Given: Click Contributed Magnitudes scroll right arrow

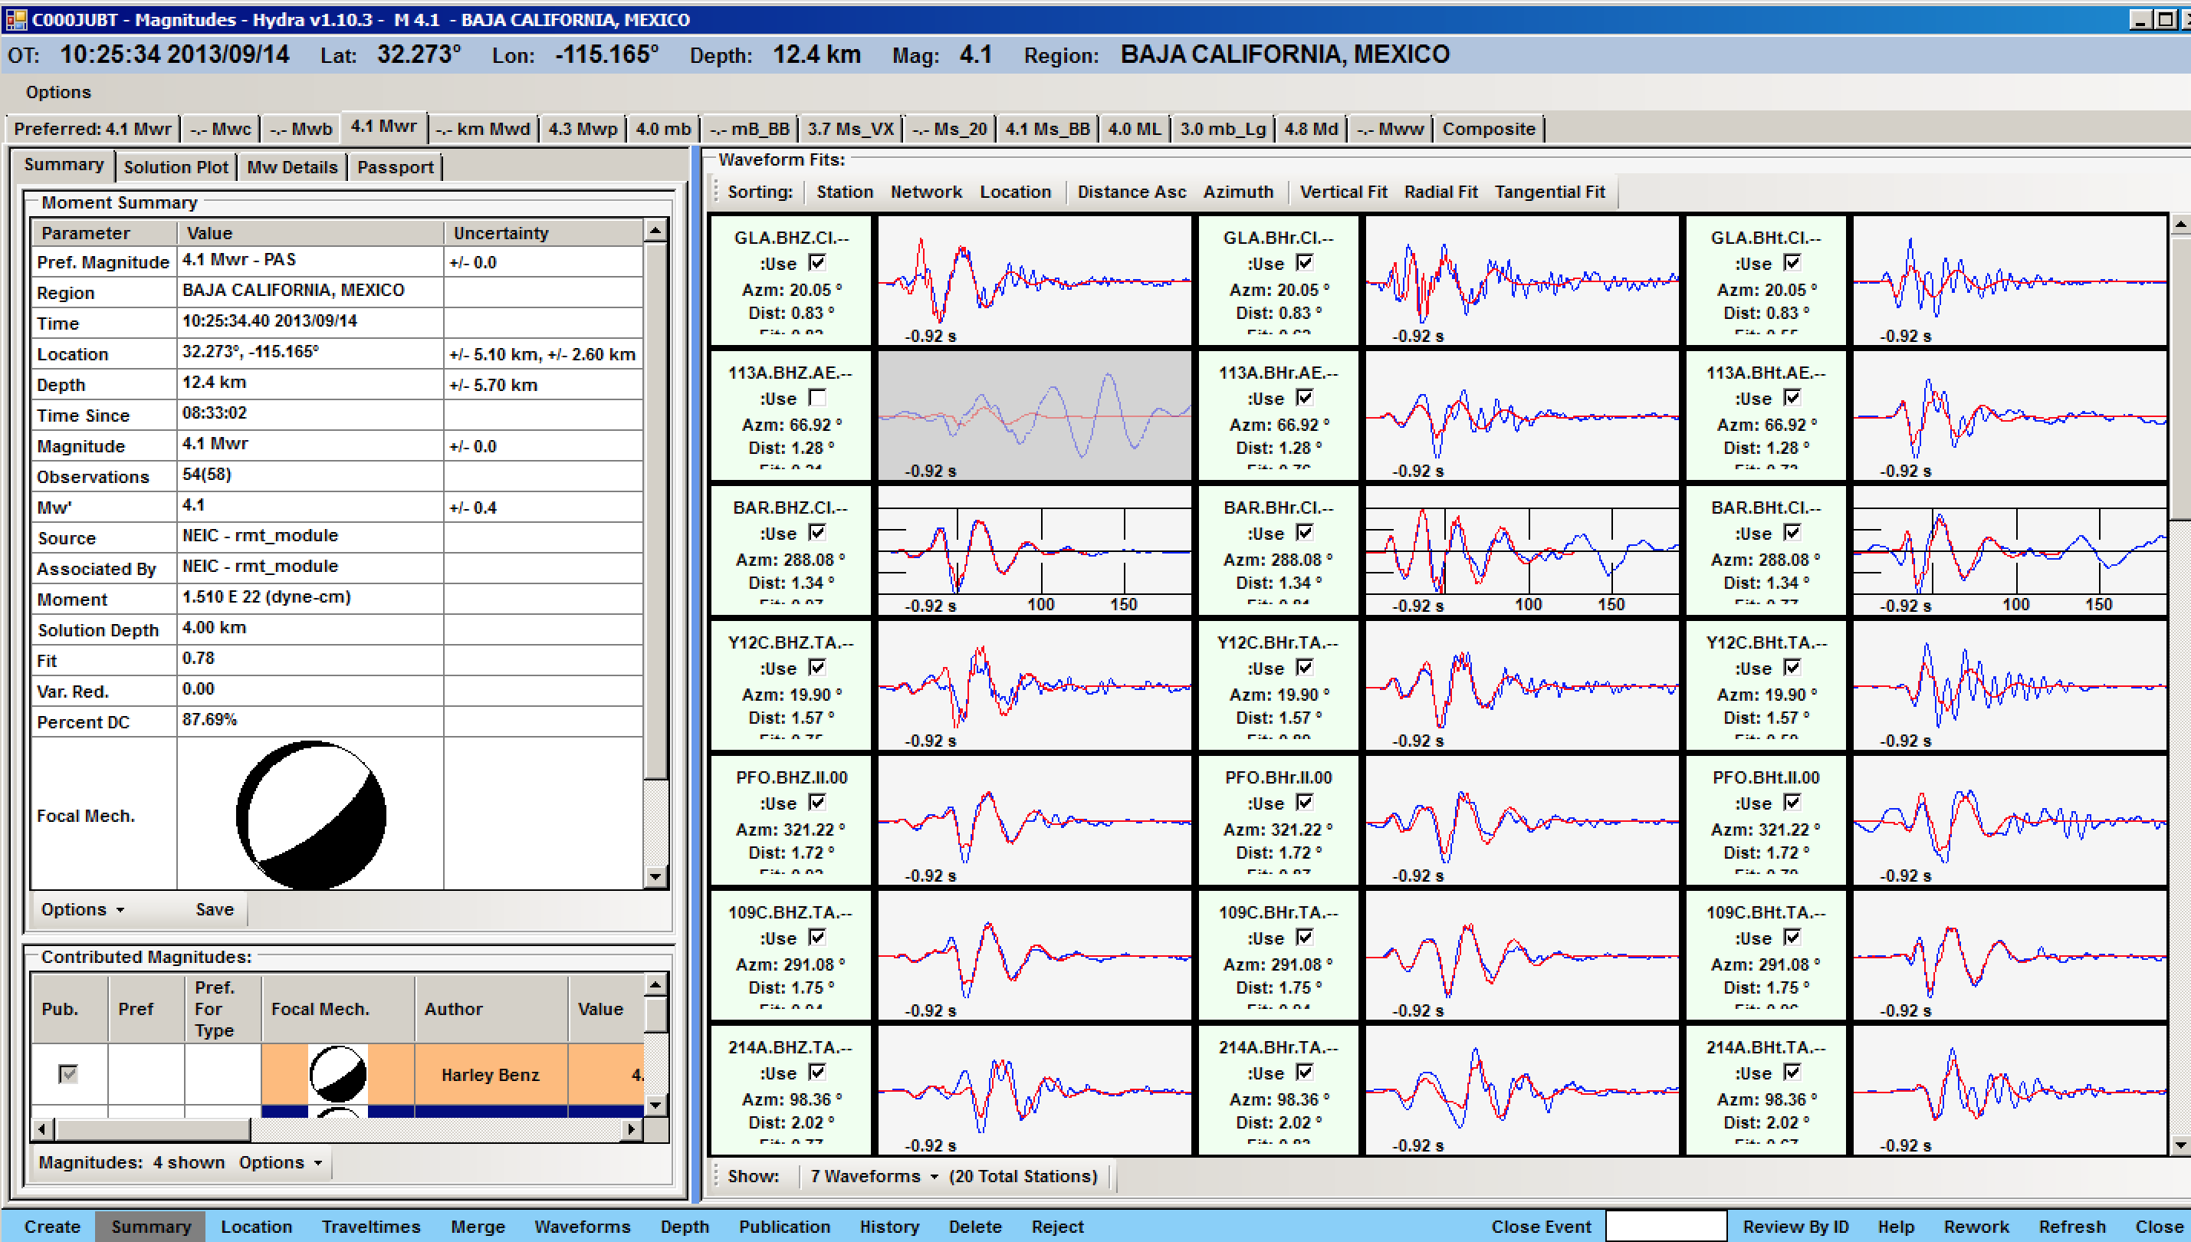Looking at the screenshot, I should tap(631, 1129).
